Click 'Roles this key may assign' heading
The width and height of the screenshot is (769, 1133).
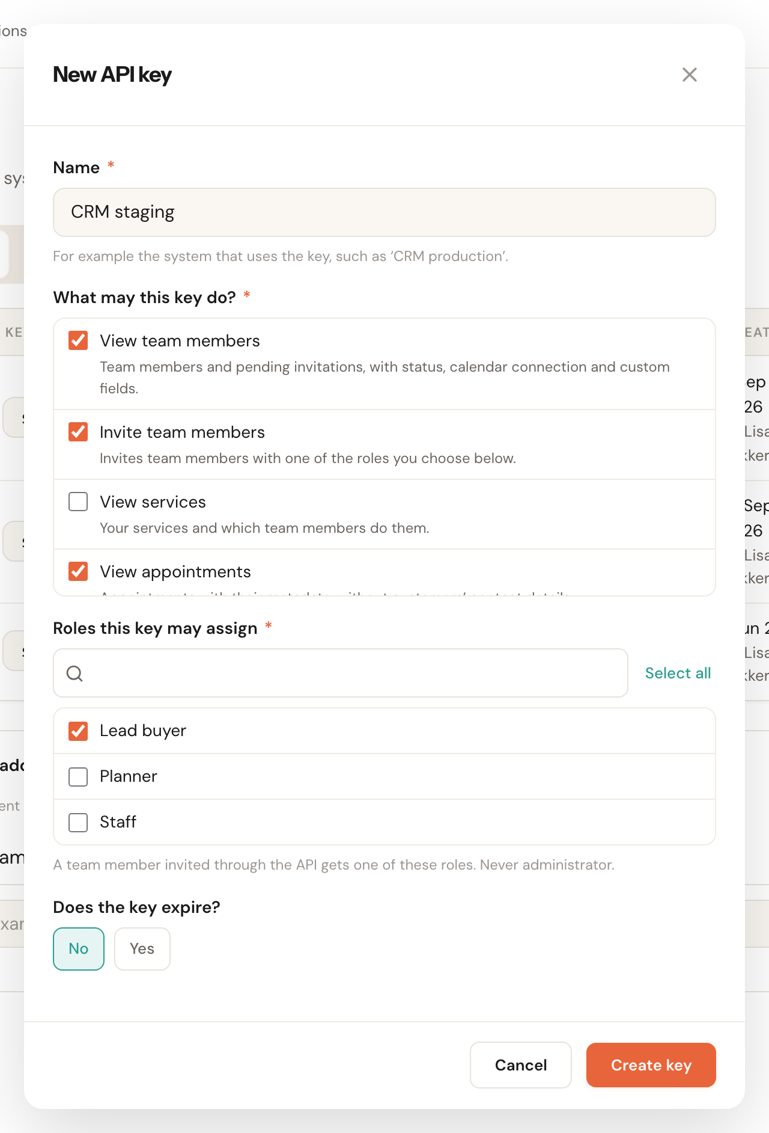155,628
